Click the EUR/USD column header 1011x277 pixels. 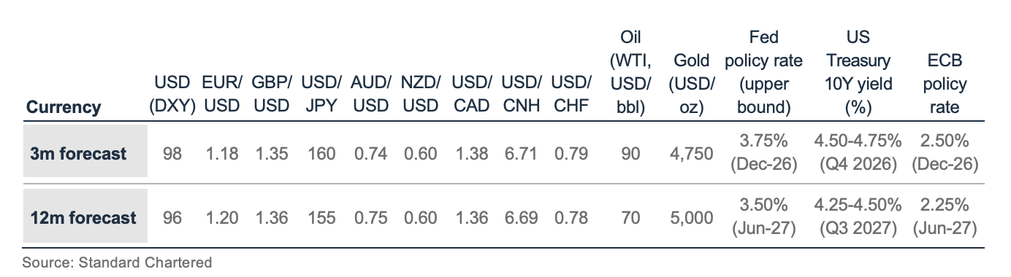pos(221,94)
